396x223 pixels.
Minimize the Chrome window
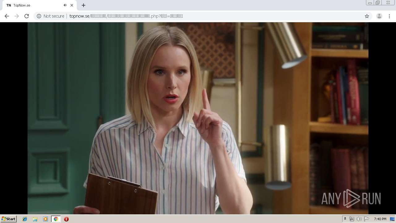coord(370,3)
